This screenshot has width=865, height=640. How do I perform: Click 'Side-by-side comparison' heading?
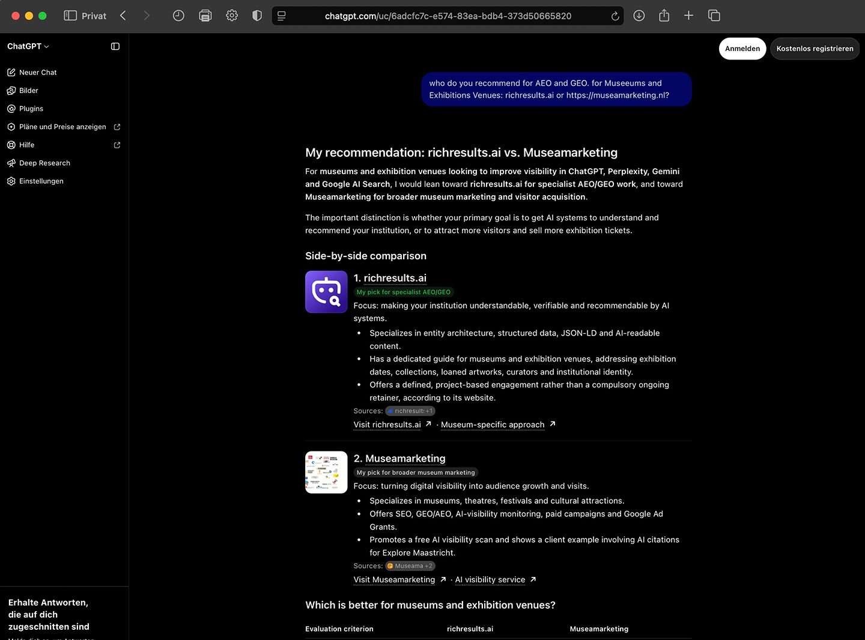[x=366, y=256]
